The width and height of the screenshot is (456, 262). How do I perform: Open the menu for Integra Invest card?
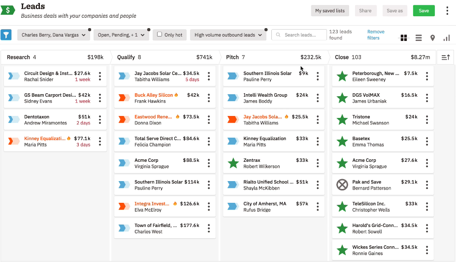[209, 207]
